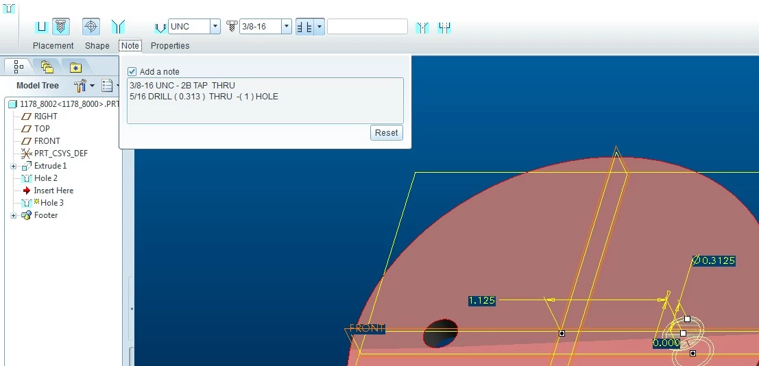Switch to the Folder browser tab icon
759x366 pixels.
point(47,66)
